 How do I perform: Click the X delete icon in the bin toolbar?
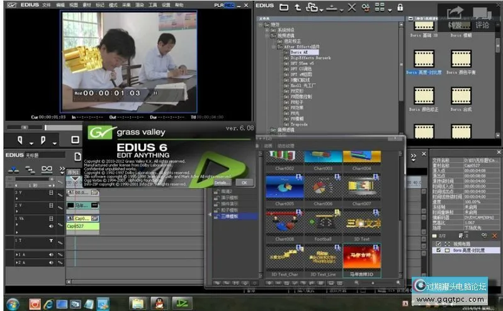click(x=351, y=8)
